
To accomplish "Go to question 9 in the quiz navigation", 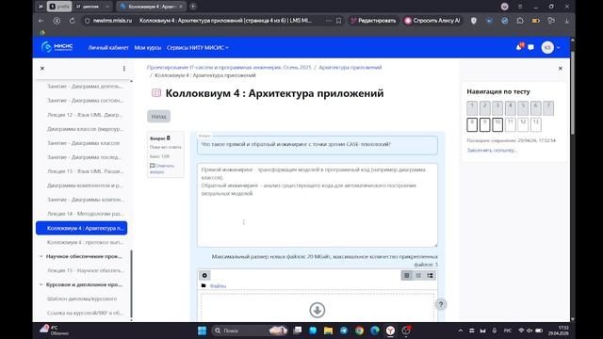I will pos(484,124).
